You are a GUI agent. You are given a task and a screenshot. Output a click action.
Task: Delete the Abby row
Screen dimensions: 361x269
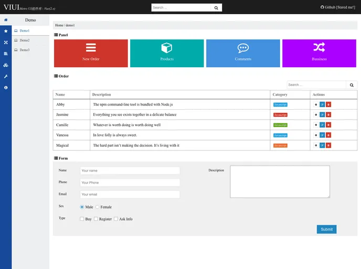pos(328,105)
